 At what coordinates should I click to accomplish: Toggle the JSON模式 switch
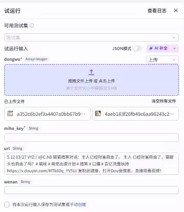click(137, 49)
